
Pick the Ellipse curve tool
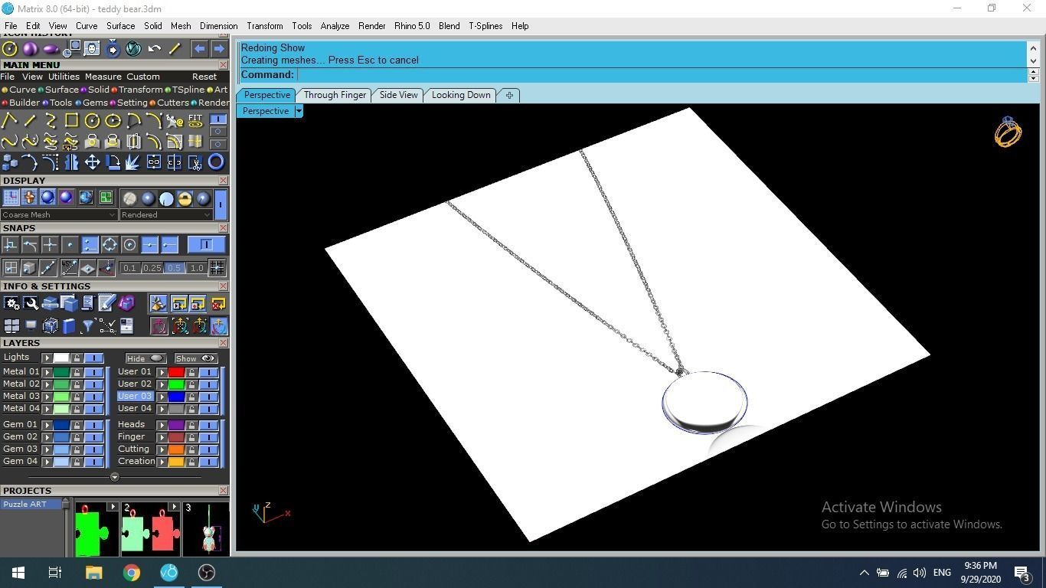click(113, 121)
